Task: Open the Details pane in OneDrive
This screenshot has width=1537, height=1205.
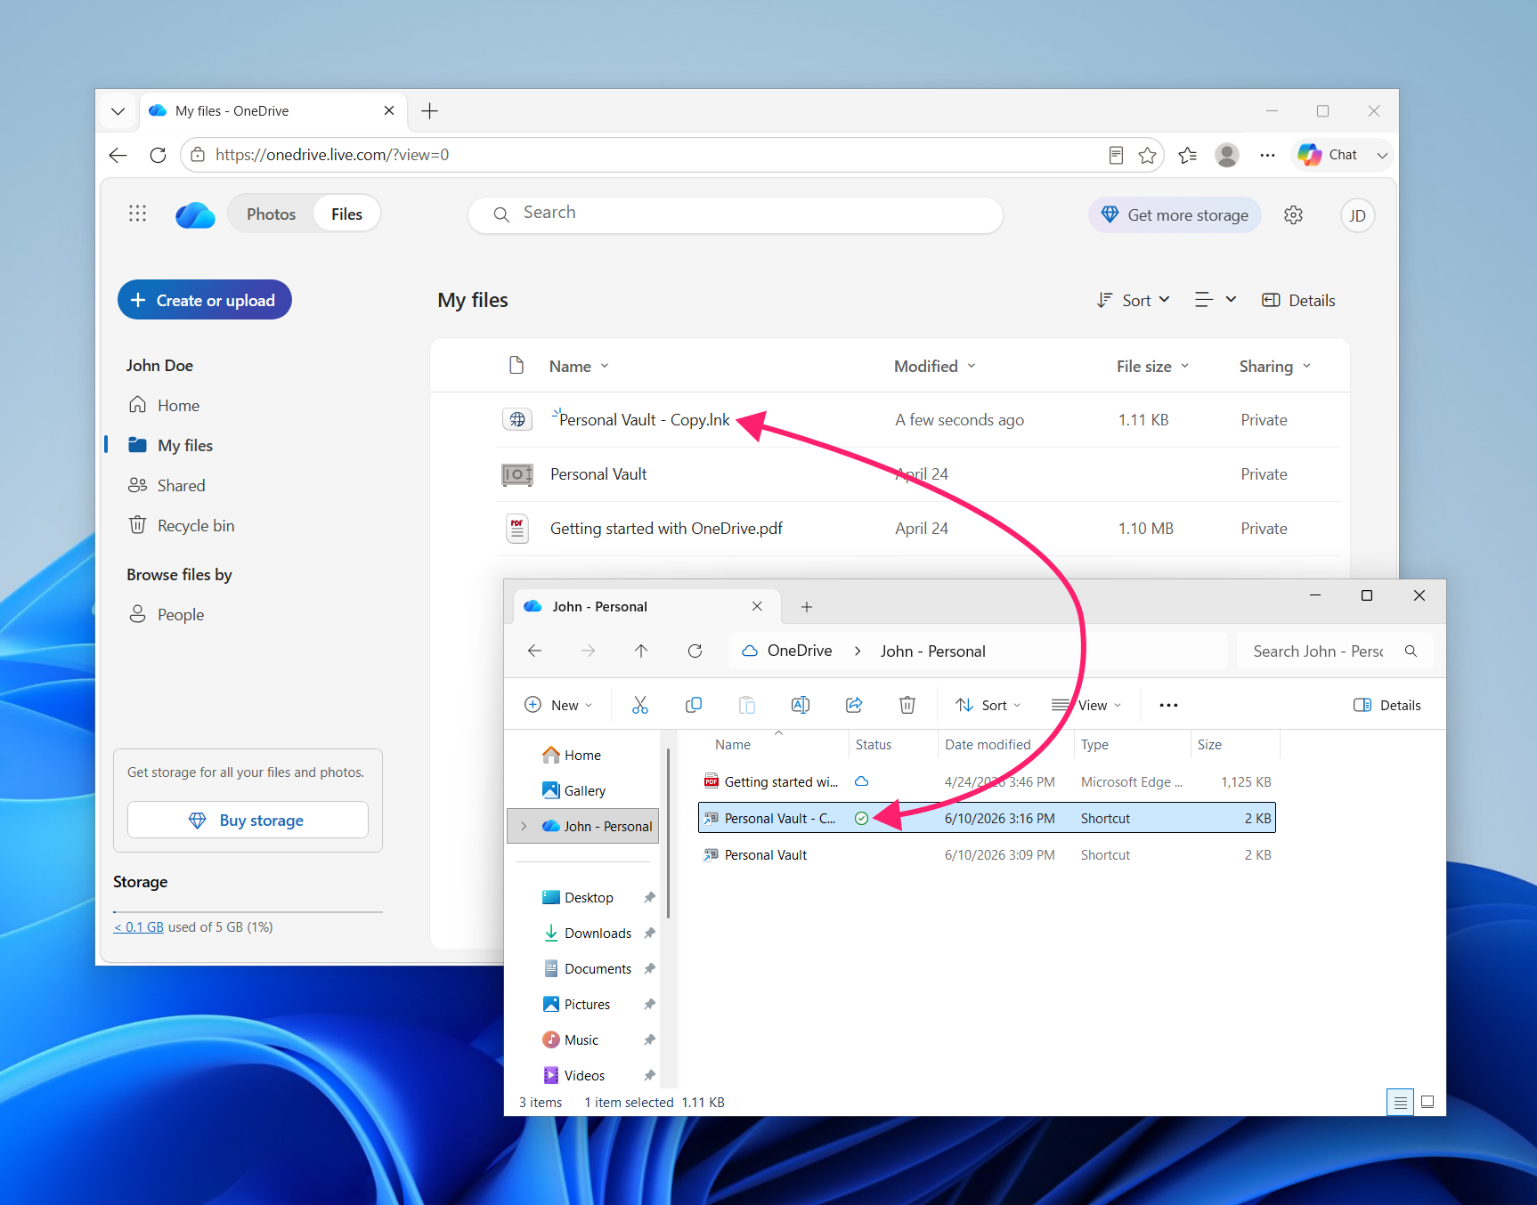Action: tap(1298, 301)
